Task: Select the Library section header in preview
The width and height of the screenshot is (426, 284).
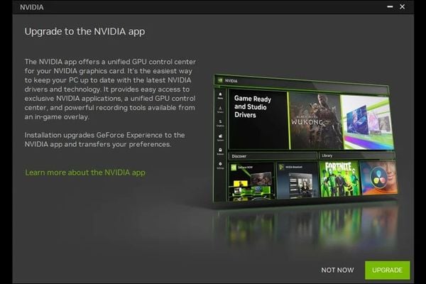Action: [x=327, y=155]
